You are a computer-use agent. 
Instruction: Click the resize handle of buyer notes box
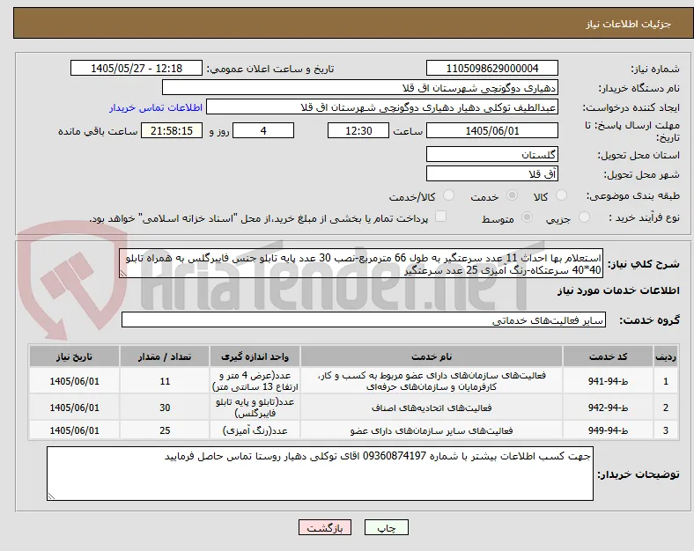coord(51,496)
